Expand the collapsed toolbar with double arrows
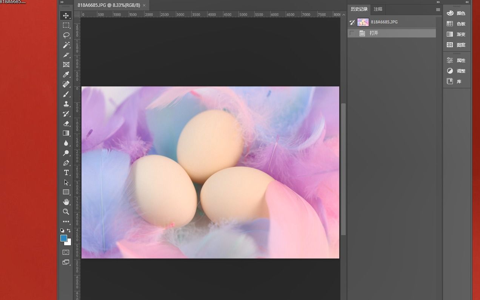The height and width of the screenshot is (300, 480). pos(62,2)
